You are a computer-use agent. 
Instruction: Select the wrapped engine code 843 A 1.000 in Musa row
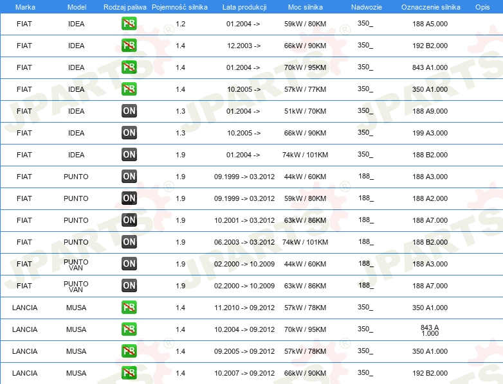[x=430, y=330]
